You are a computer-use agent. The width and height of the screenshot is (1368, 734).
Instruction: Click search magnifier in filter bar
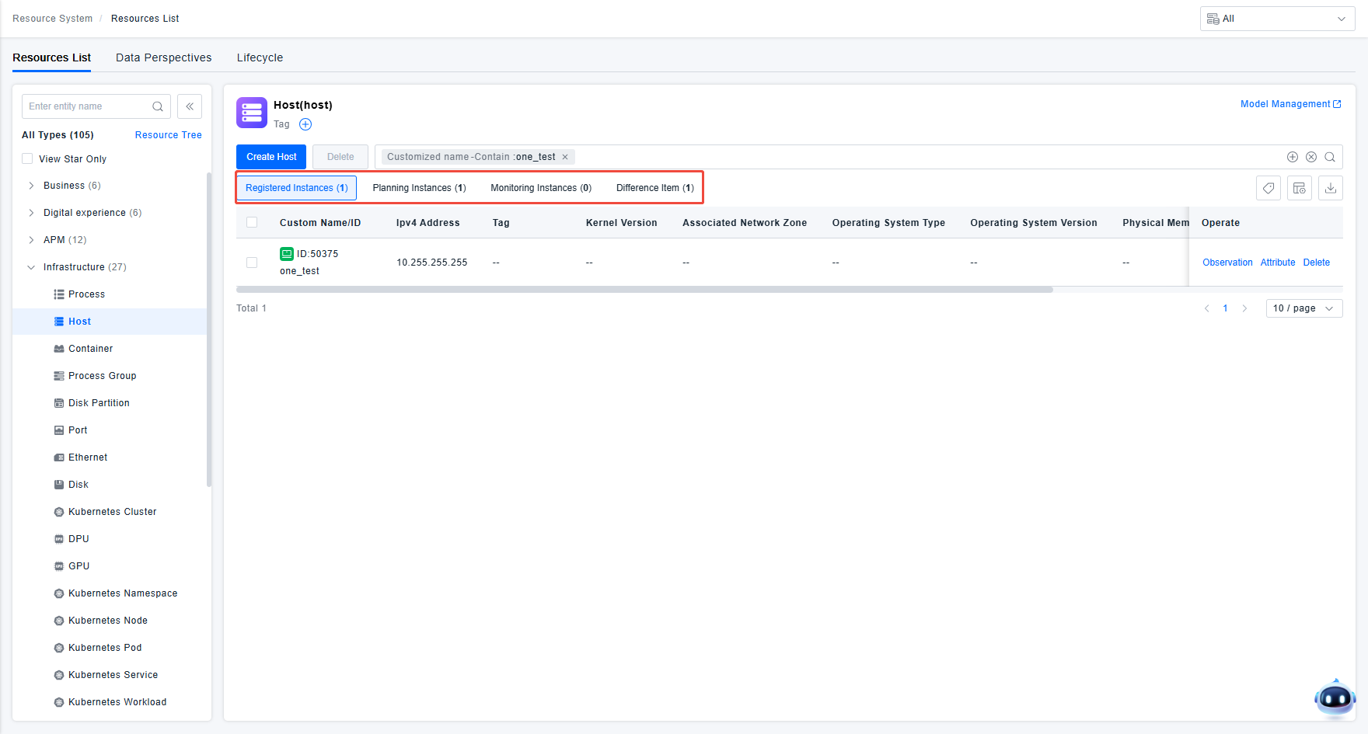pos(1330,157)
